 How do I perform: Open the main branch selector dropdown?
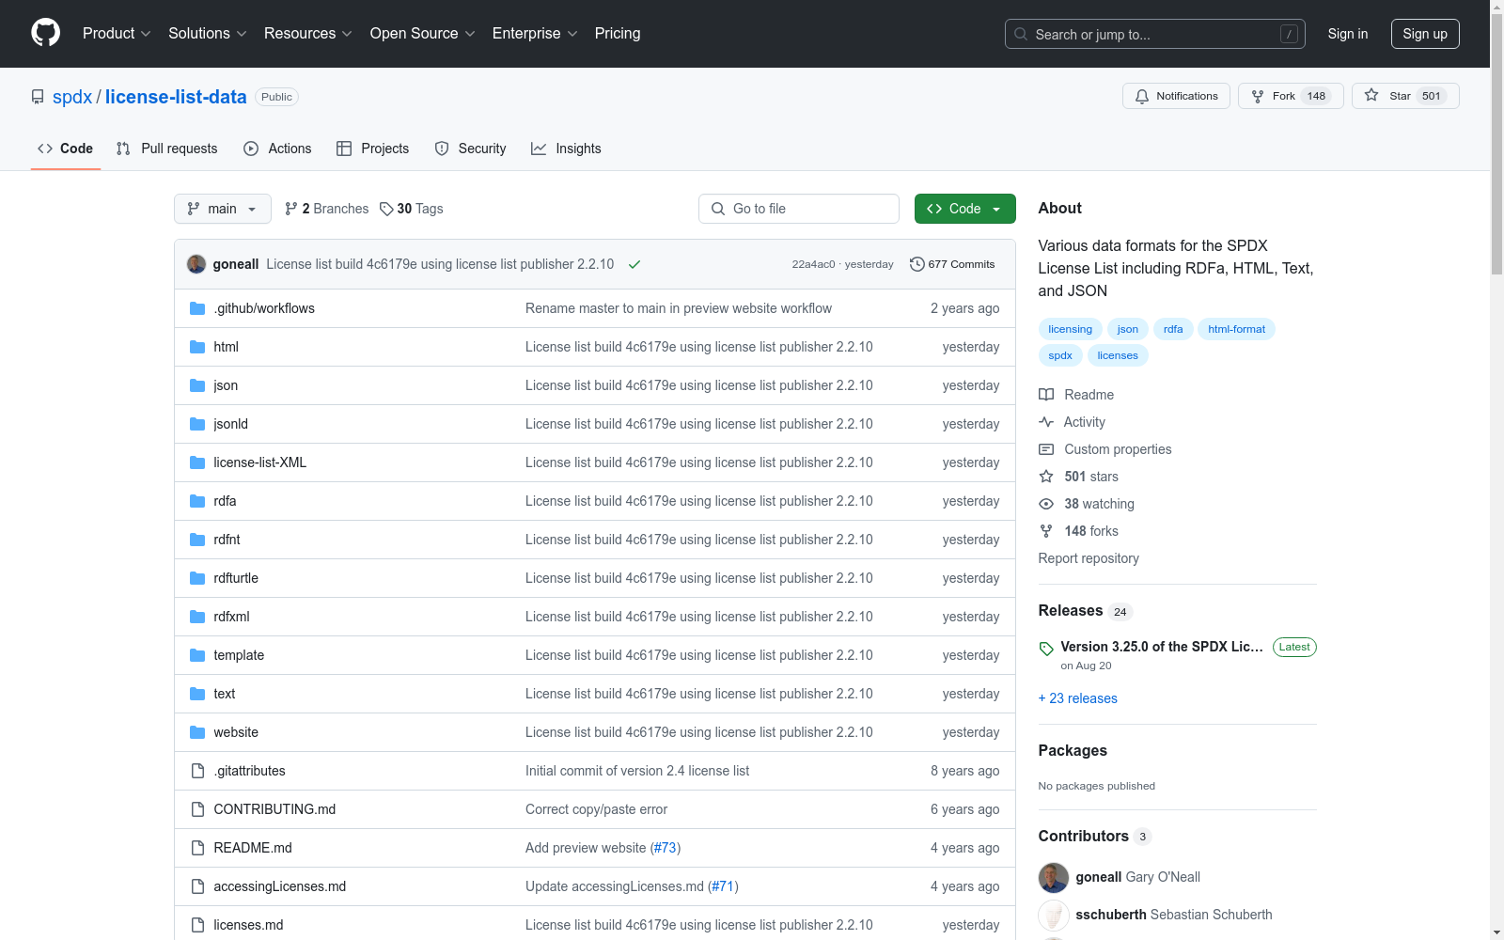coord(223,209)
